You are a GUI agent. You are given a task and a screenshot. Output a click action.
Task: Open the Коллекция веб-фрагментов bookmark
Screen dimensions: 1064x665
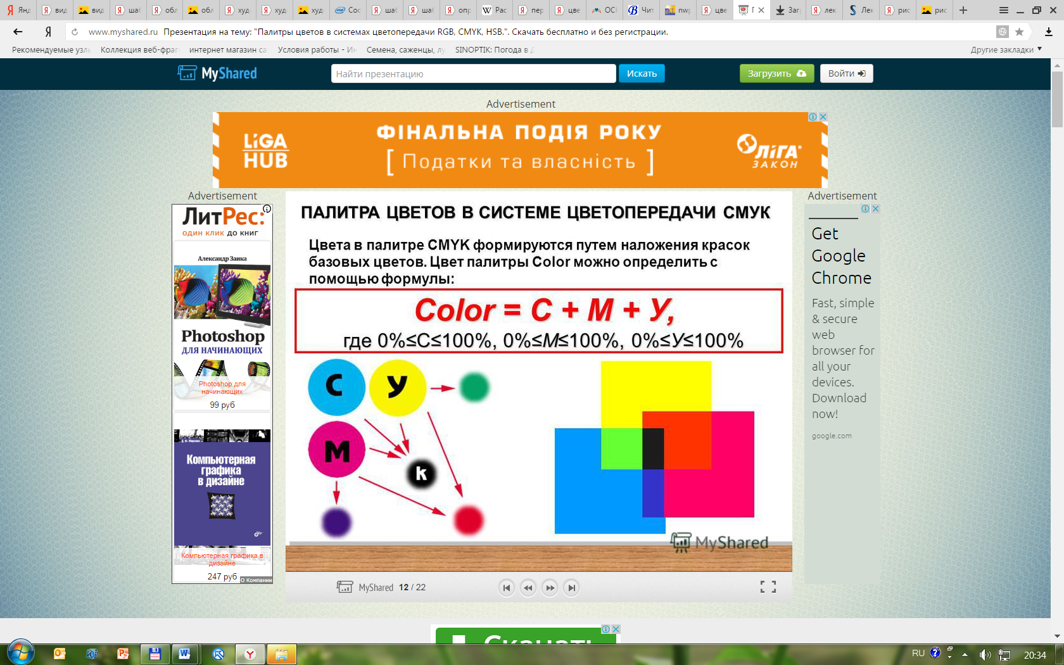(139, 49)
